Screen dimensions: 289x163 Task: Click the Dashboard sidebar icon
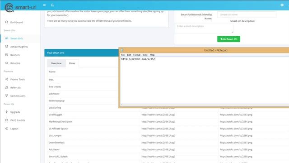click(7, 22)
